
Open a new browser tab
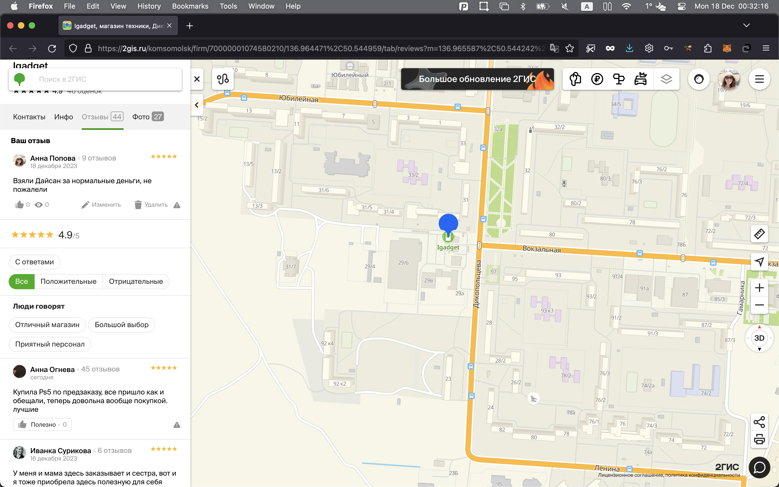pyautogui.click(x=190, y=26)
